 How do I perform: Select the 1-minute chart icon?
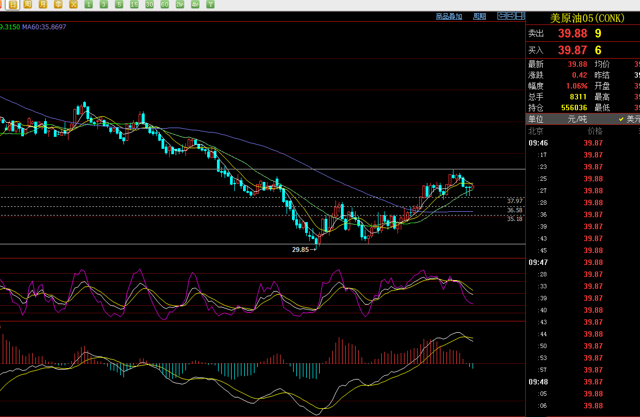[89, 5]
